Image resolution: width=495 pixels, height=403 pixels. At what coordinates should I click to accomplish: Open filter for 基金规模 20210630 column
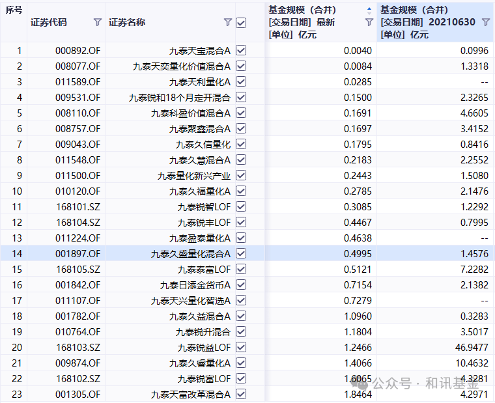[x=486, y=22]
